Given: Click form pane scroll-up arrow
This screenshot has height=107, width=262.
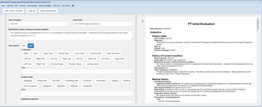Looking at the screenshot, I should [x=142, y=16].
